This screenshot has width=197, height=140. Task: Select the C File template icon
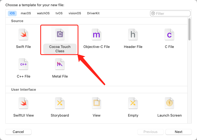tap(169, 34)
